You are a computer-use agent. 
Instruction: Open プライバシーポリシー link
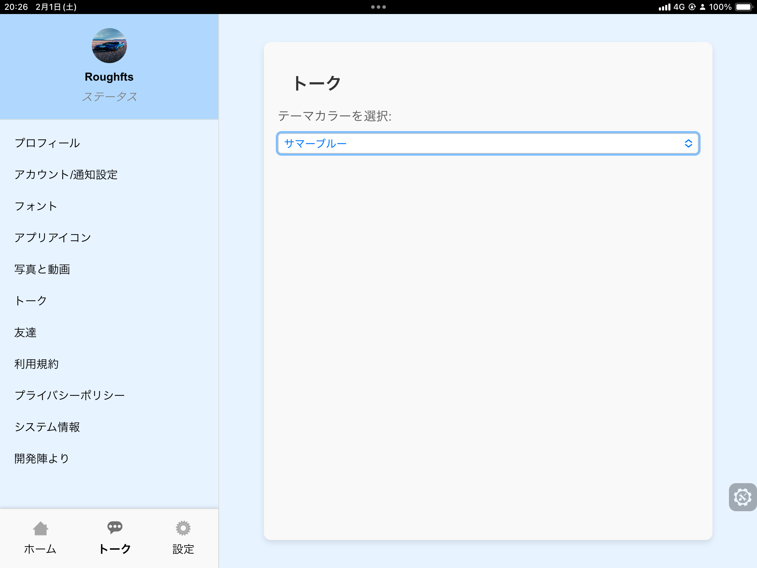point(69,395)
